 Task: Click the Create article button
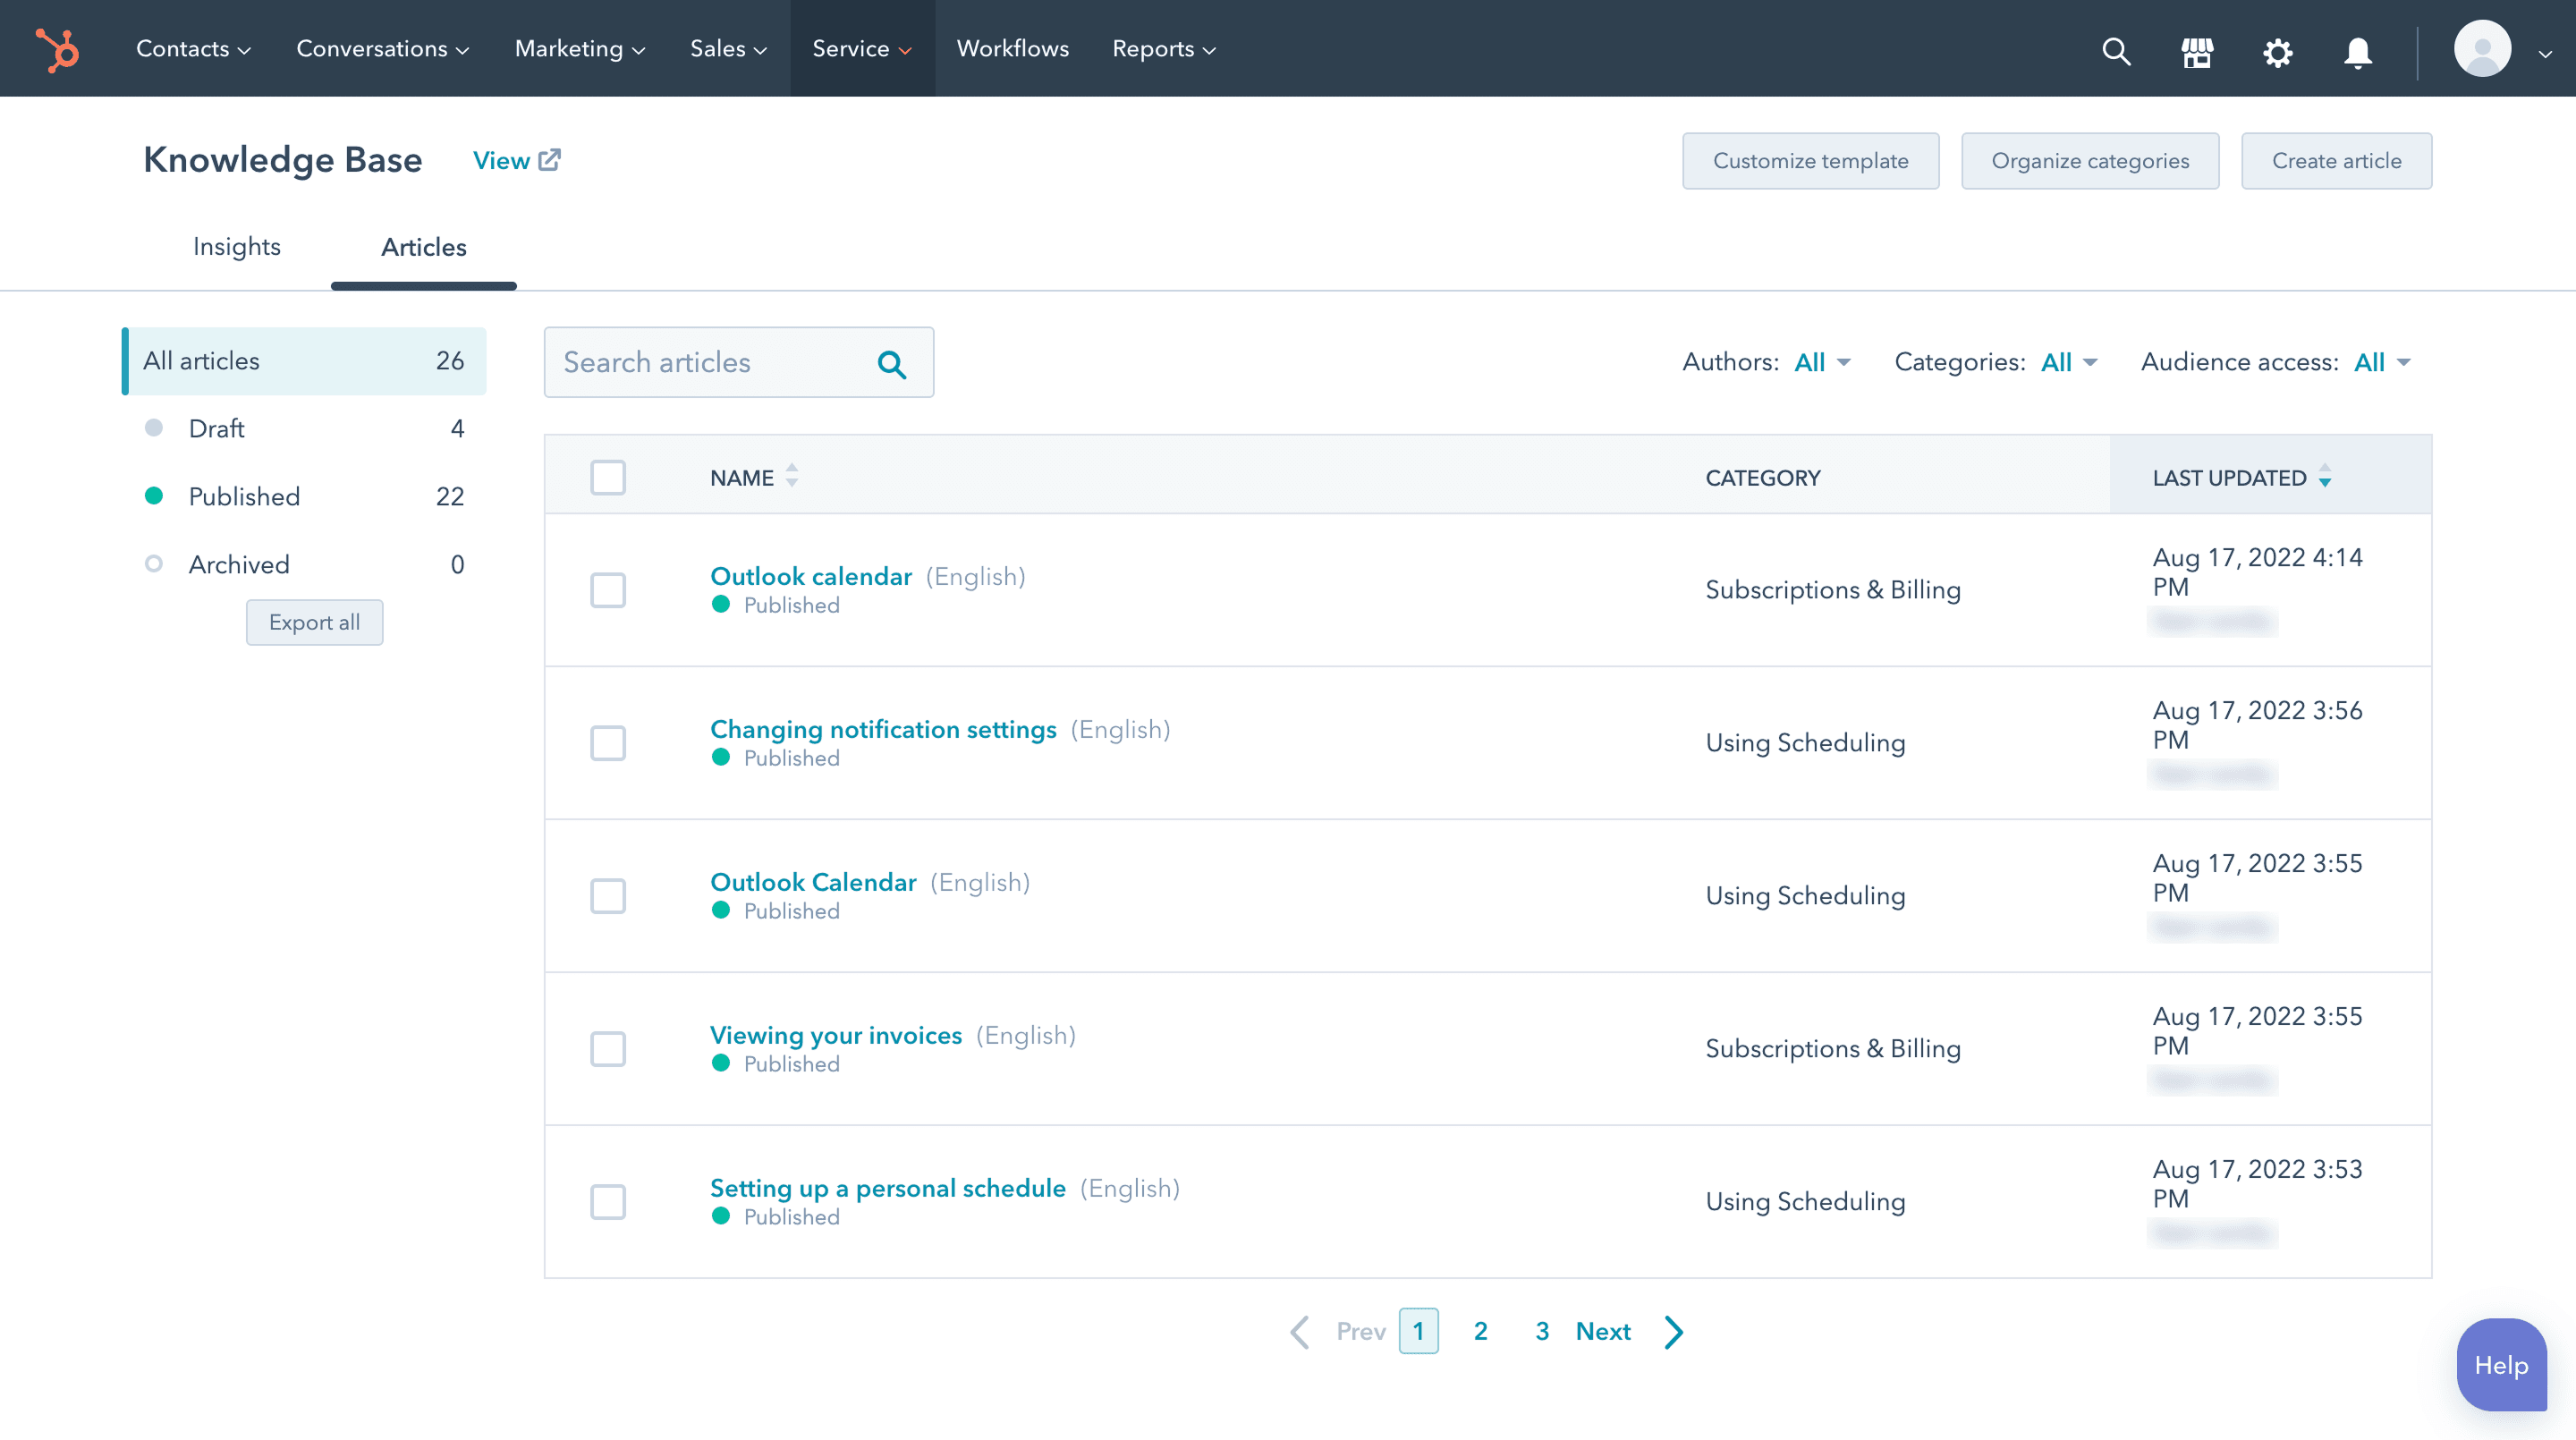tap(2336, 161)
